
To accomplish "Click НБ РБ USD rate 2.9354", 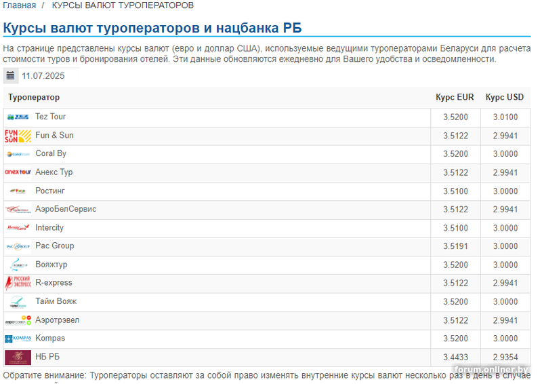I will point(505,358).
